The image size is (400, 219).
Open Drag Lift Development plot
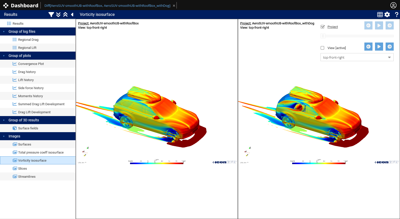pos(38,112)
